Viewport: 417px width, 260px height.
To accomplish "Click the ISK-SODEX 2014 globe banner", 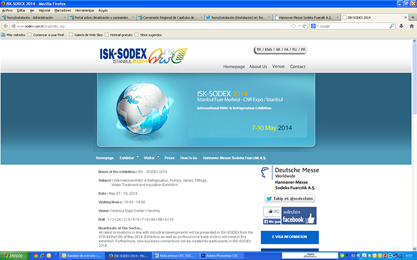I will click(206, 110).
